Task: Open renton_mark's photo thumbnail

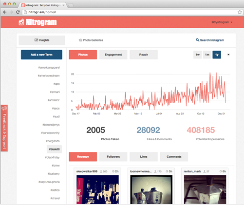Action: click(205, 189)
